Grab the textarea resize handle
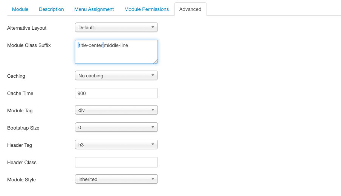 155,61
